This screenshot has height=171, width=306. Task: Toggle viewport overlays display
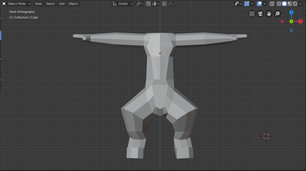(259, 4)
